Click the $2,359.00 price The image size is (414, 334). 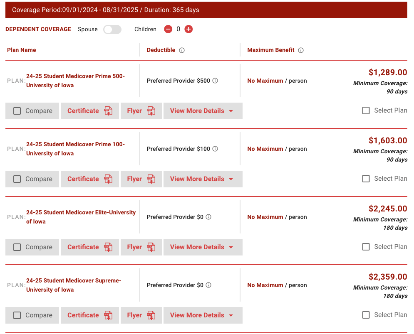pos(388,277)
